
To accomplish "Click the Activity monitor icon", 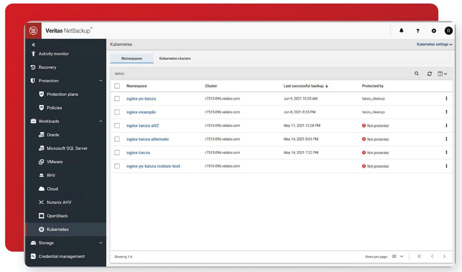I will click(x=33, y=54).
